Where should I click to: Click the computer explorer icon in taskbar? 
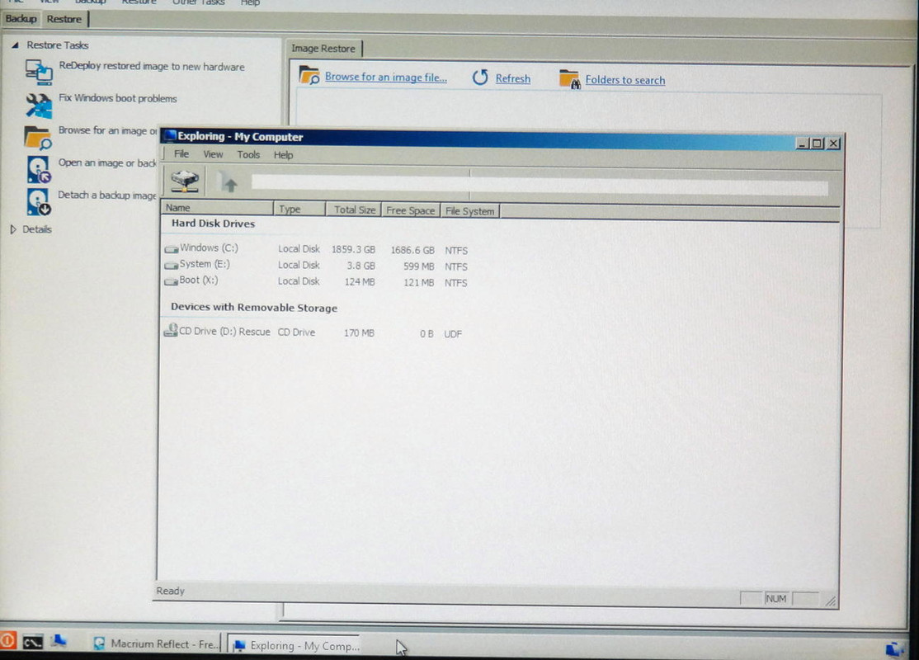point(58,641)
